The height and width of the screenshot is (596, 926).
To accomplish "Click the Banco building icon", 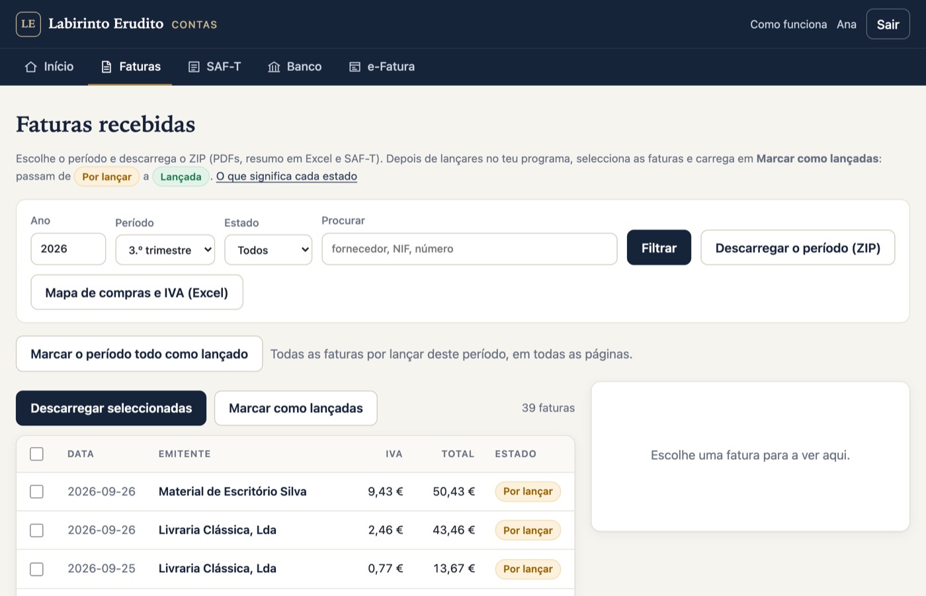I will [x=274, y=67].
